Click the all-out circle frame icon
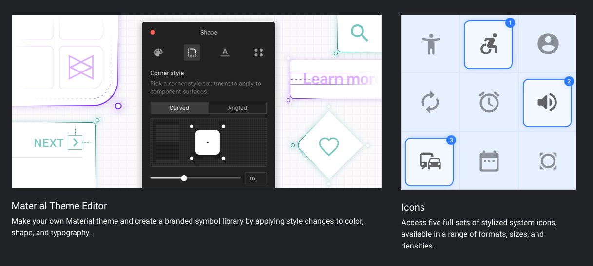Viewport: 593px width, 266px height. click(x=548, y=161)
